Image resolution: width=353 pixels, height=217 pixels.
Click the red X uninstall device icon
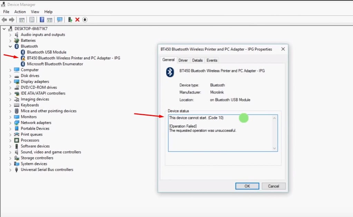pos(77,20)
